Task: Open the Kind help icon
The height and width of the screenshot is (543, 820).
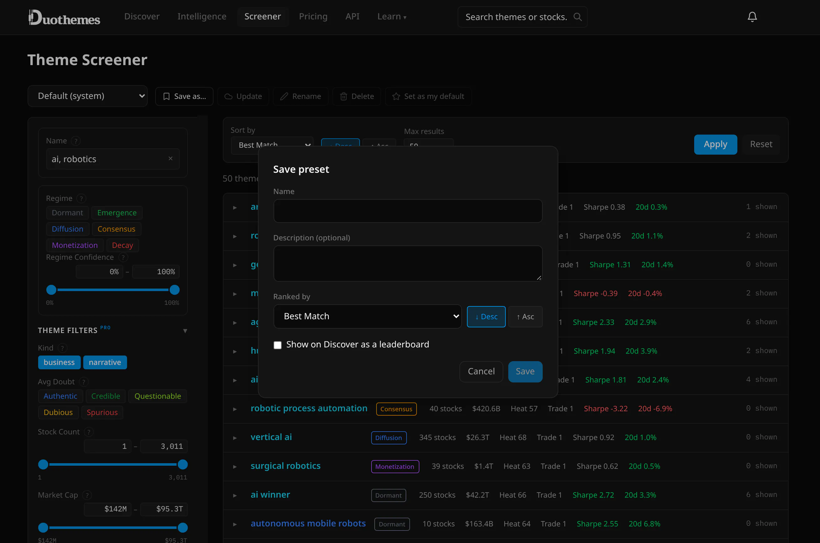Action: (x=62, y=348)
